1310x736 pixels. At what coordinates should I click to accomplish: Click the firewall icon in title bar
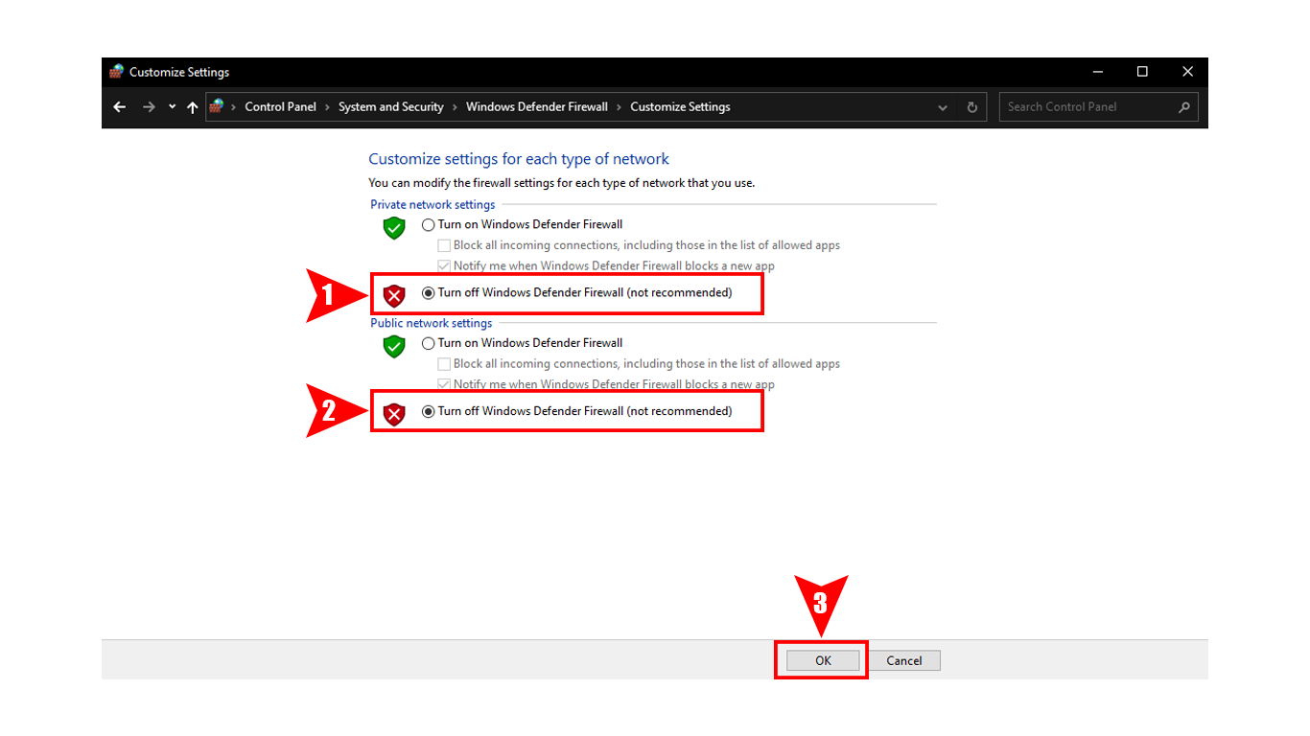click(116, 72)
